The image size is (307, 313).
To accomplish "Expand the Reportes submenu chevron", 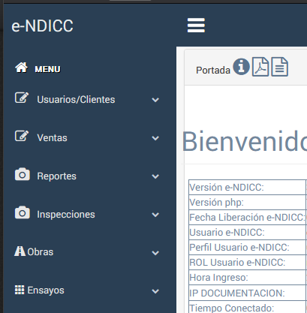I will tap(155, 176).
